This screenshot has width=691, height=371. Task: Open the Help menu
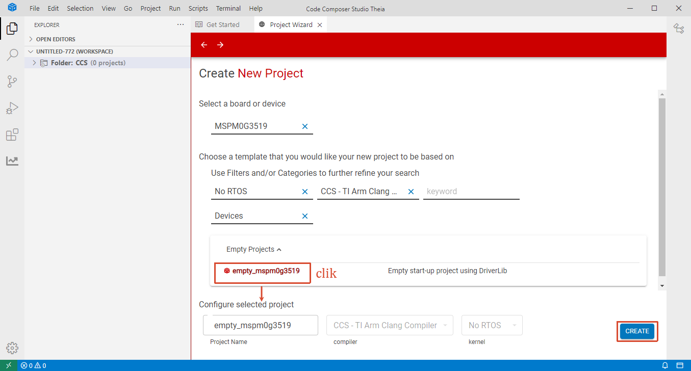click(x=256, y=8)
